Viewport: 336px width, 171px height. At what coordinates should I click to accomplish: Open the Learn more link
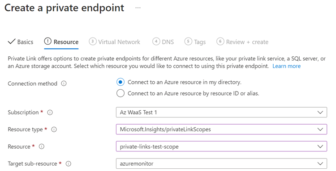(x=287, y=66)
